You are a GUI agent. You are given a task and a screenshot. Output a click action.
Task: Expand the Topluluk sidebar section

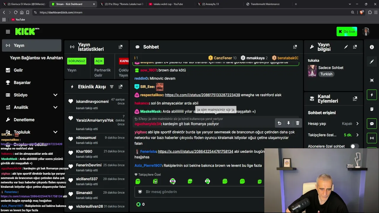55,132
